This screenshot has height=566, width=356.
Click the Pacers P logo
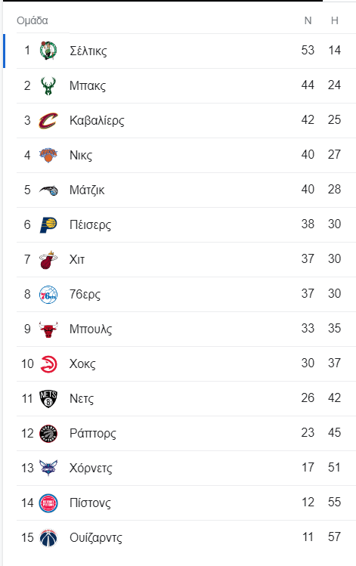click(48, 224)
